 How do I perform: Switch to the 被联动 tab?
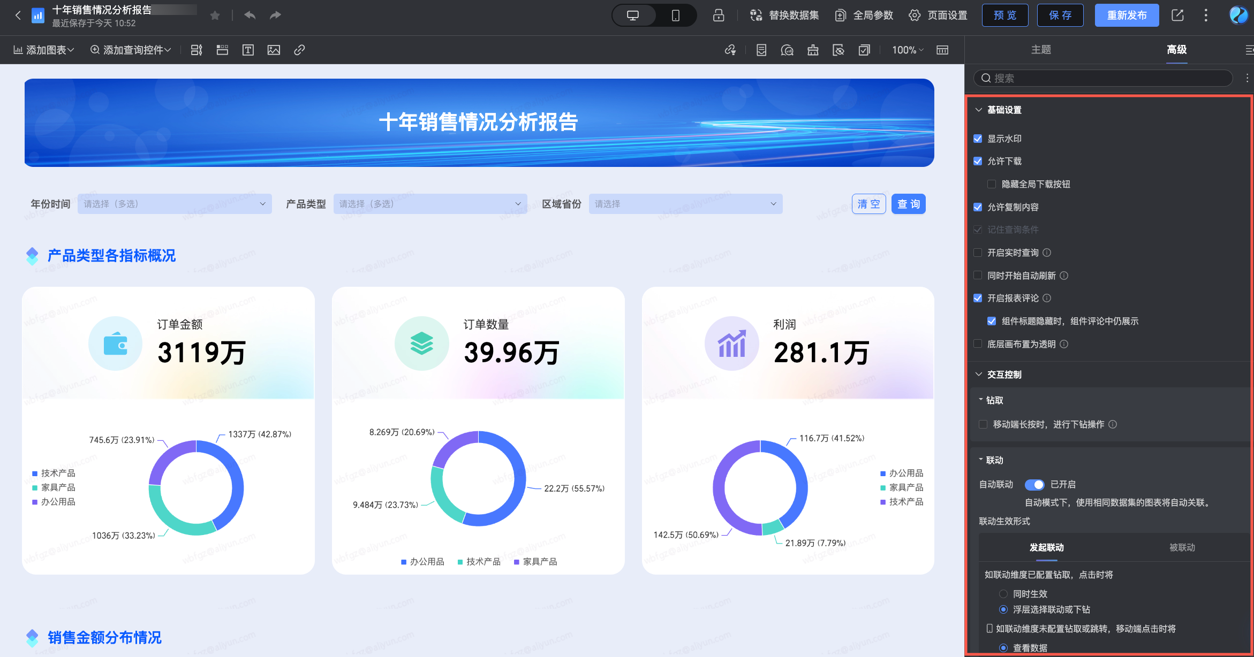(x=1182, y=547)
